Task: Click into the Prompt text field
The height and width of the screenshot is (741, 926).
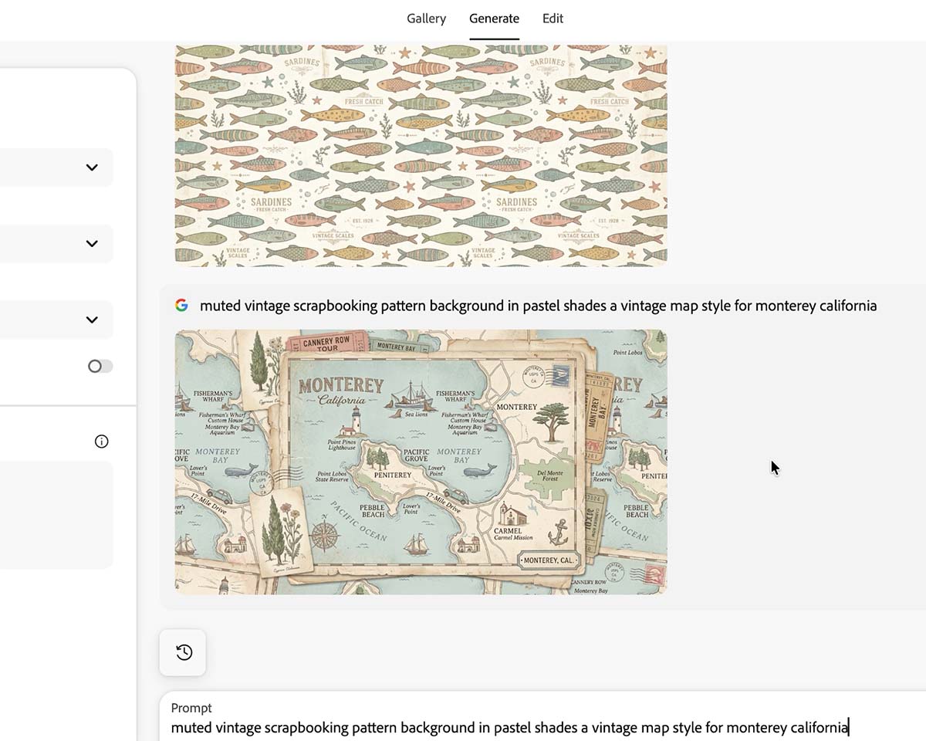Action: [x=543, y=727]
